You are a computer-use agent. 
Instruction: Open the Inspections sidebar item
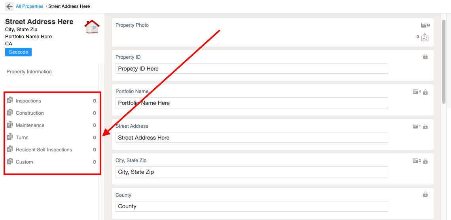51,101
